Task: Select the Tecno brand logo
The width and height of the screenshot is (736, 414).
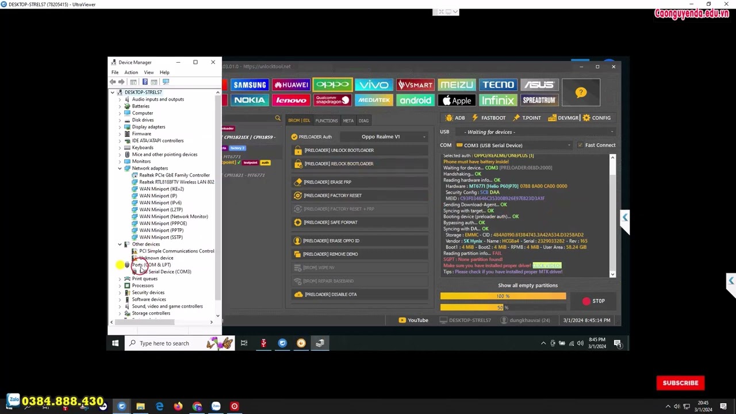Action: (498, 85)
